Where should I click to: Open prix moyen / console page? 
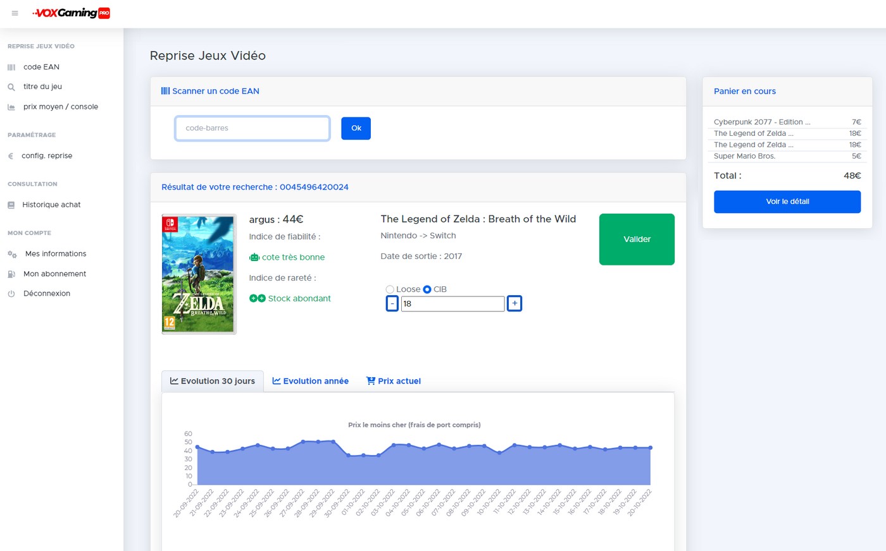tap(61, 107)
